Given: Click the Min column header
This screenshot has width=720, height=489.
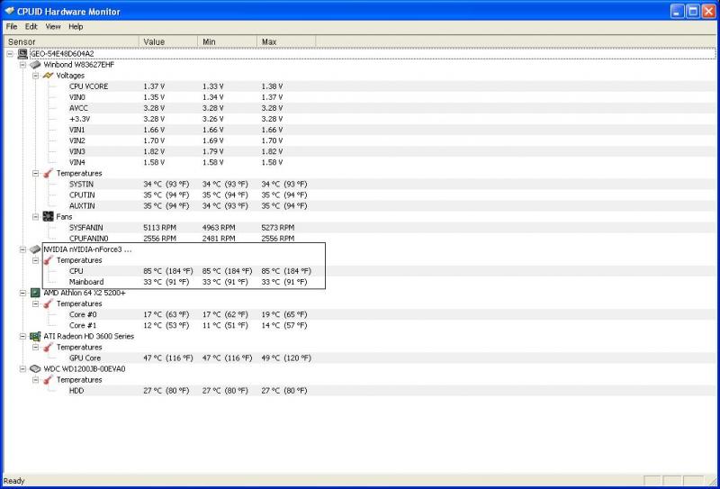Looking at the screenshot, I should [x=228, y=41].
